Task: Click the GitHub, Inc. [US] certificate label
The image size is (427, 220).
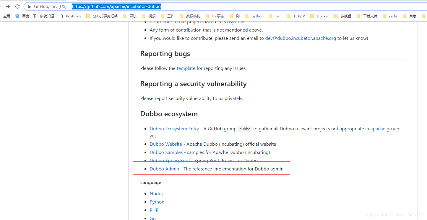Action: click(x=50, y=6)
